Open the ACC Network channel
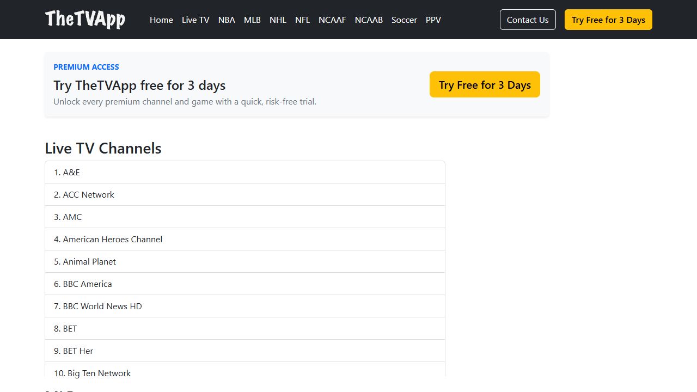This screenshot has height=392, width=697. click(x=245, y=194)
